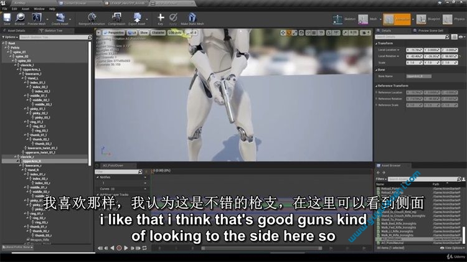This screenshot has height=262, width=467.
Task: Open View Options in asset browser
Action: 452,248
